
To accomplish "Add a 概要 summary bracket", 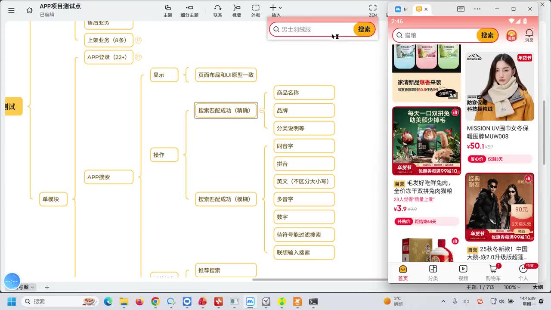I will (237, 11).
